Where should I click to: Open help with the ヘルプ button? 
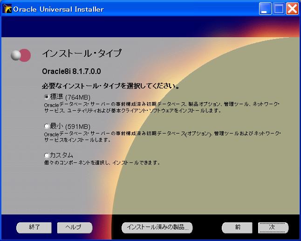tap(75, 228)
